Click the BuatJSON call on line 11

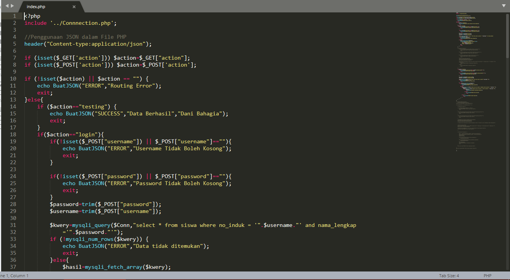tap(66, 86)
